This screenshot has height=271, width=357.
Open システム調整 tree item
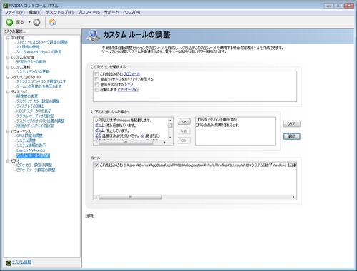point(26,140)
